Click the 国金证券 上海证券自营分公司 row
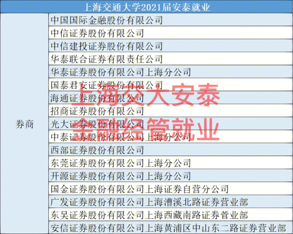The width and height of the screenshot is (293, 234). pos(171,189)
